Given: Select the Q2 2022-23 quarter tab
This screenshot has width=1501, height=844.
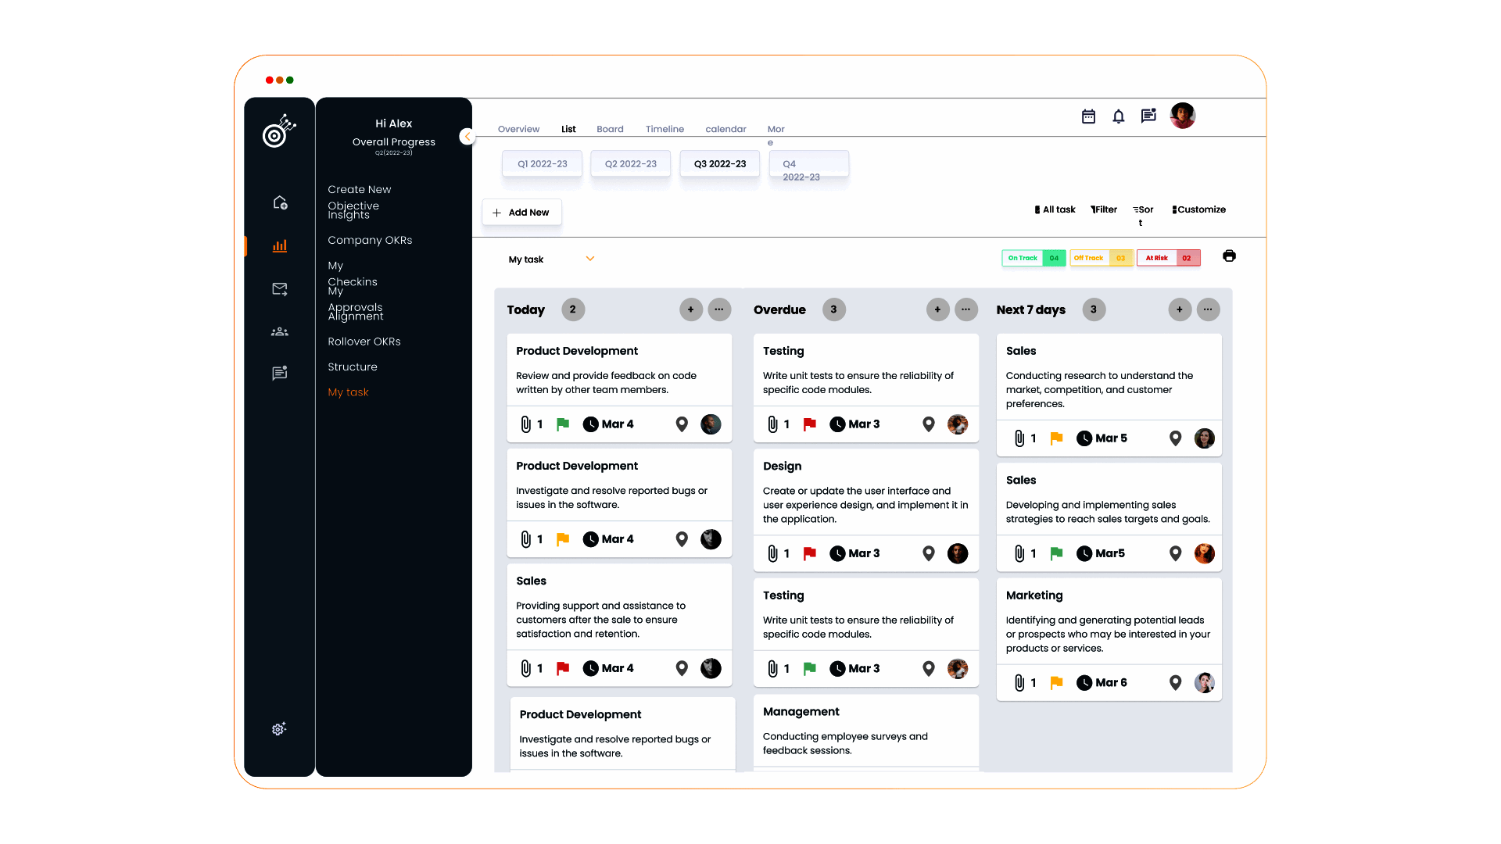Looking at the screenshot, I should [x=630, y=164].
